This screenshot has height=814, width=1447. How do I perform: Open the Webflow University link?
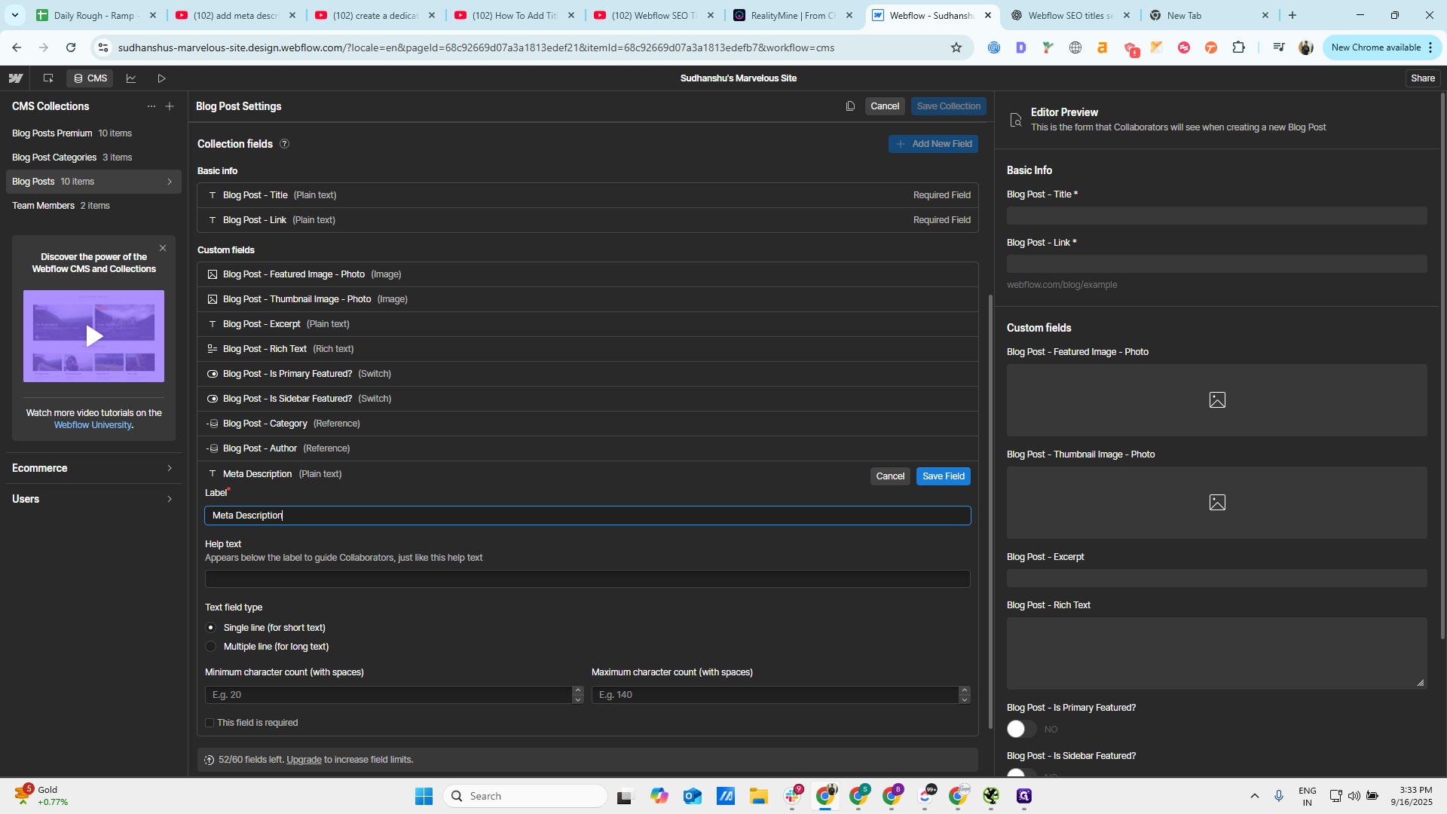pyautogui.click(x=93, y=425)
